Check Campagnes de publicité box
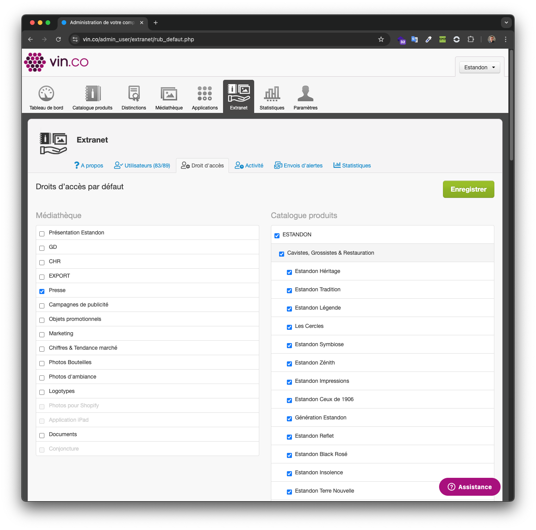 click(x=42, y=306)
